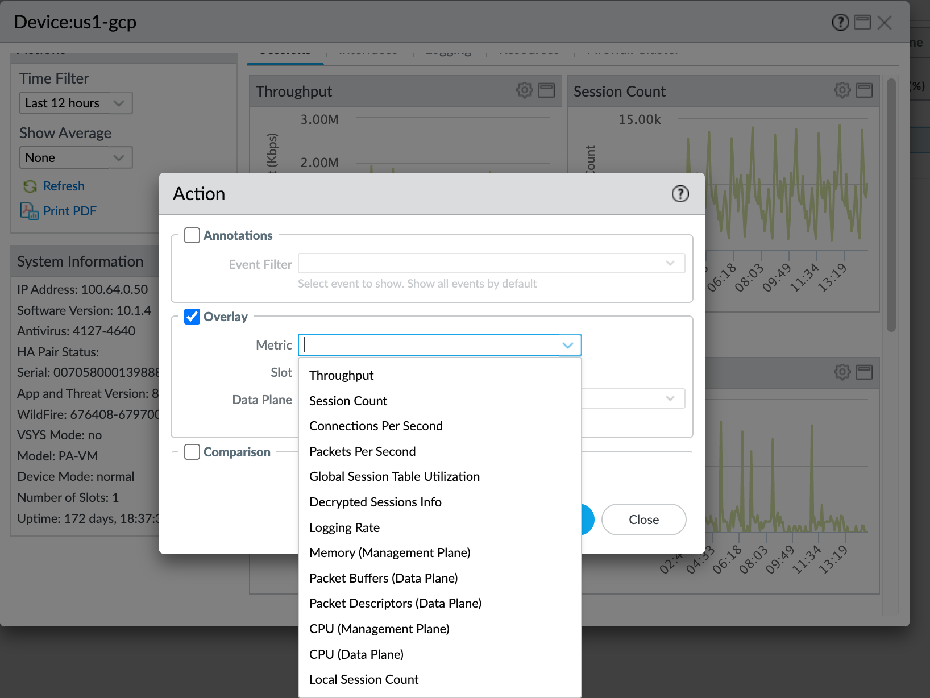Click the Refresh icon in sidebar
930x698 pixels.
click(30, 186)
